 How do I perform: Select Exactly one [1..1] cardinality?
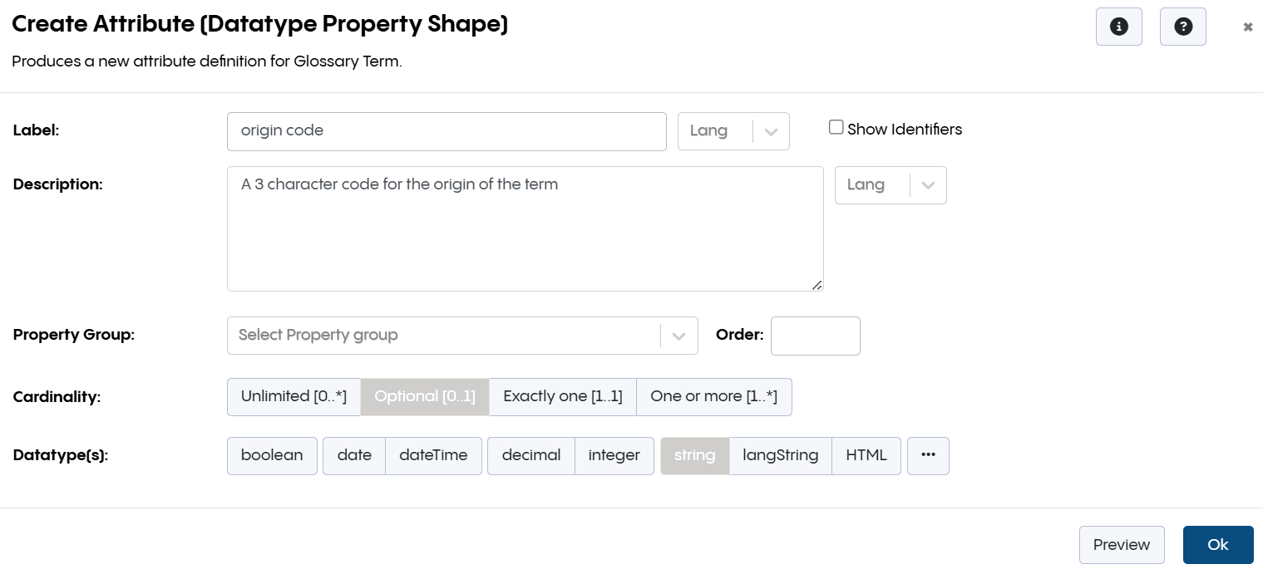[562, 396]
